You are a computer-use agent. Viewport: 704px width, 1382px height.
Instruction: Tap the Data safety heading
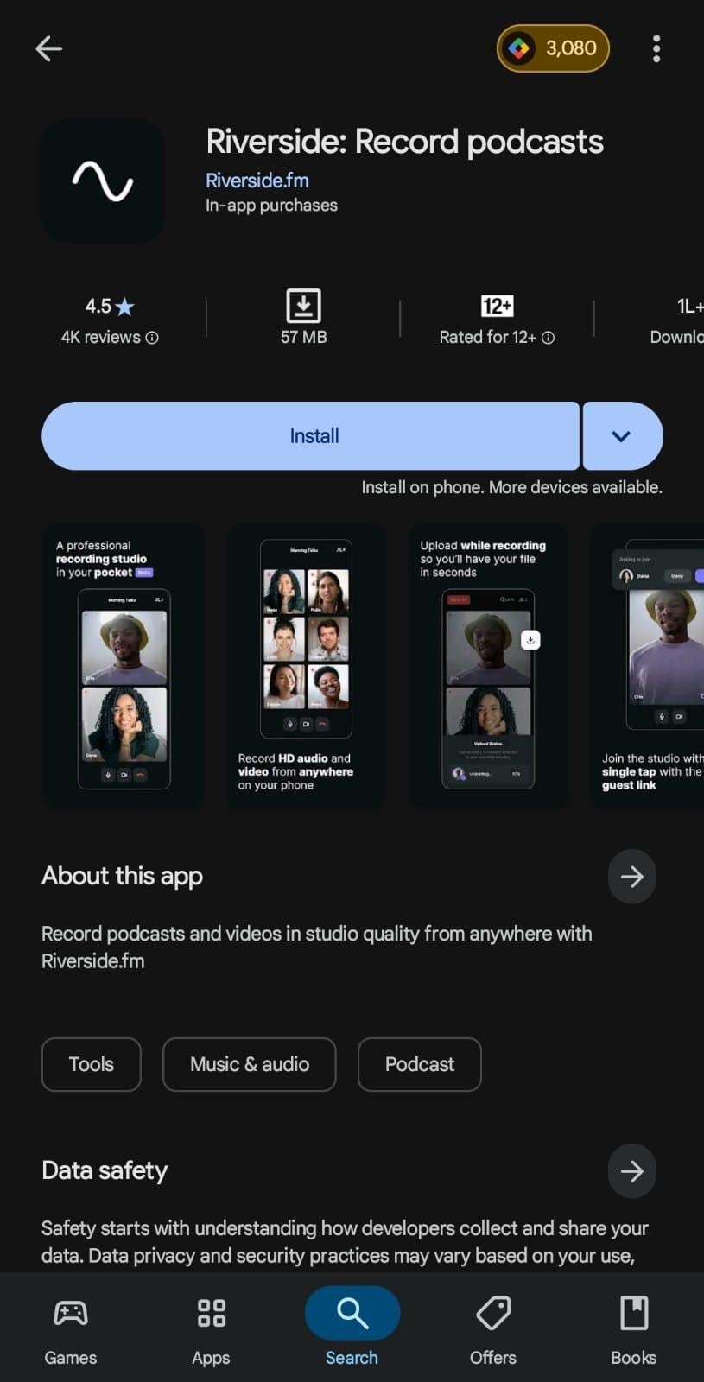click(x=105, y=1170)
